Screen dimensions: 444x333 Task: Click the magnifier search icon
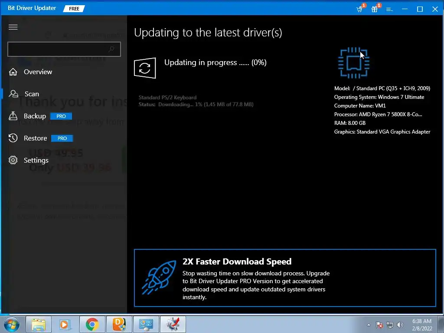click(x=111, y=49)
